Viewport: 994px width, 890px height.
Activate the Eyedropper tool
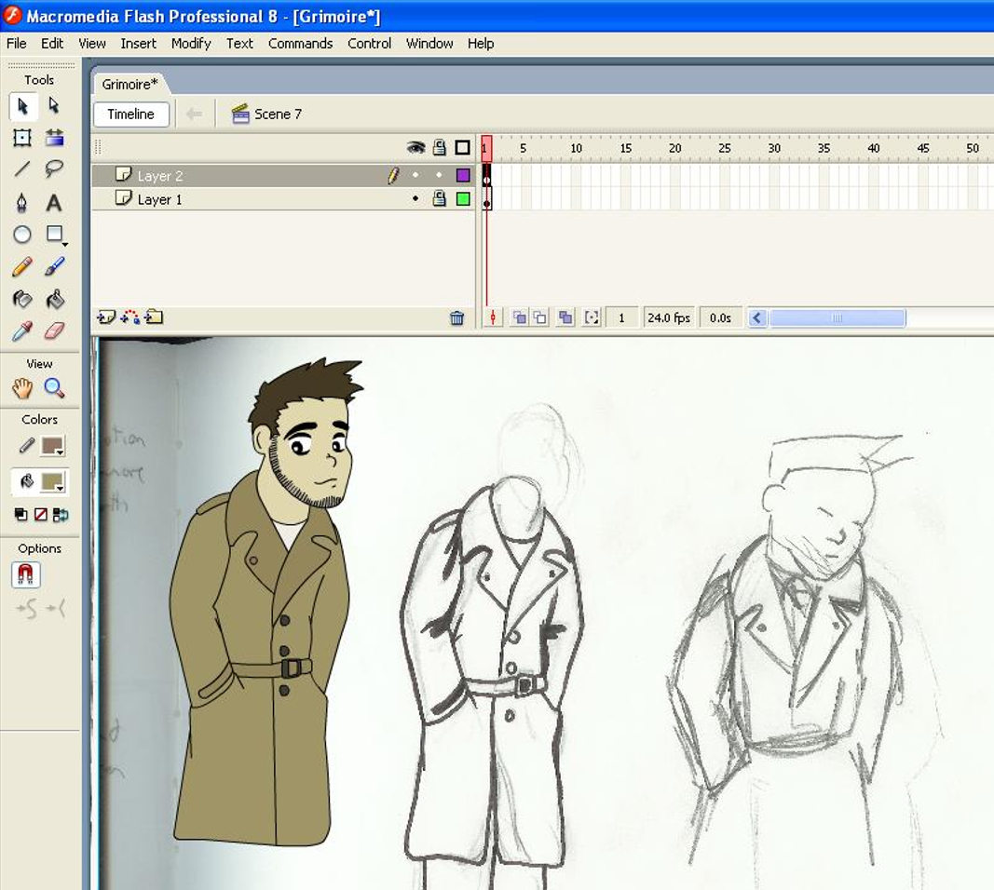pos(22,331)
